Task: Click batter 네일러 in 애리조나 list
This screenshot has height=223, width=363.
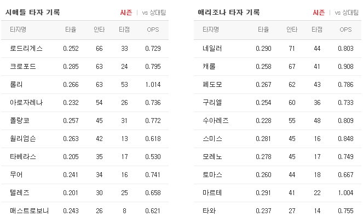Action: click(x=212, y=49)
